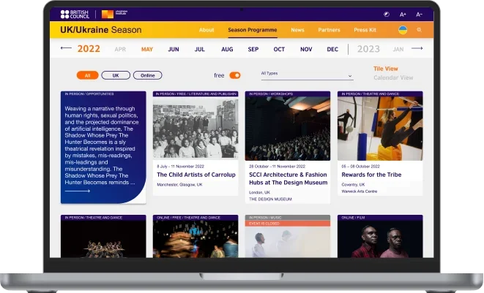Open the search magnifier icon
Image resolution: width=484 pixels, height=293 pixels.
pyautogui.click(x=420, y=30)
